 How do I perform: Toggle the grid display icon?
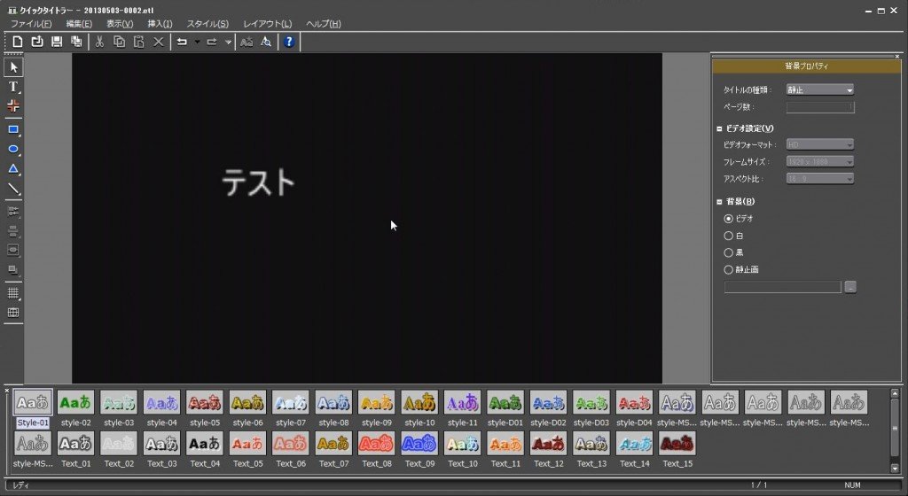point(13,293)
